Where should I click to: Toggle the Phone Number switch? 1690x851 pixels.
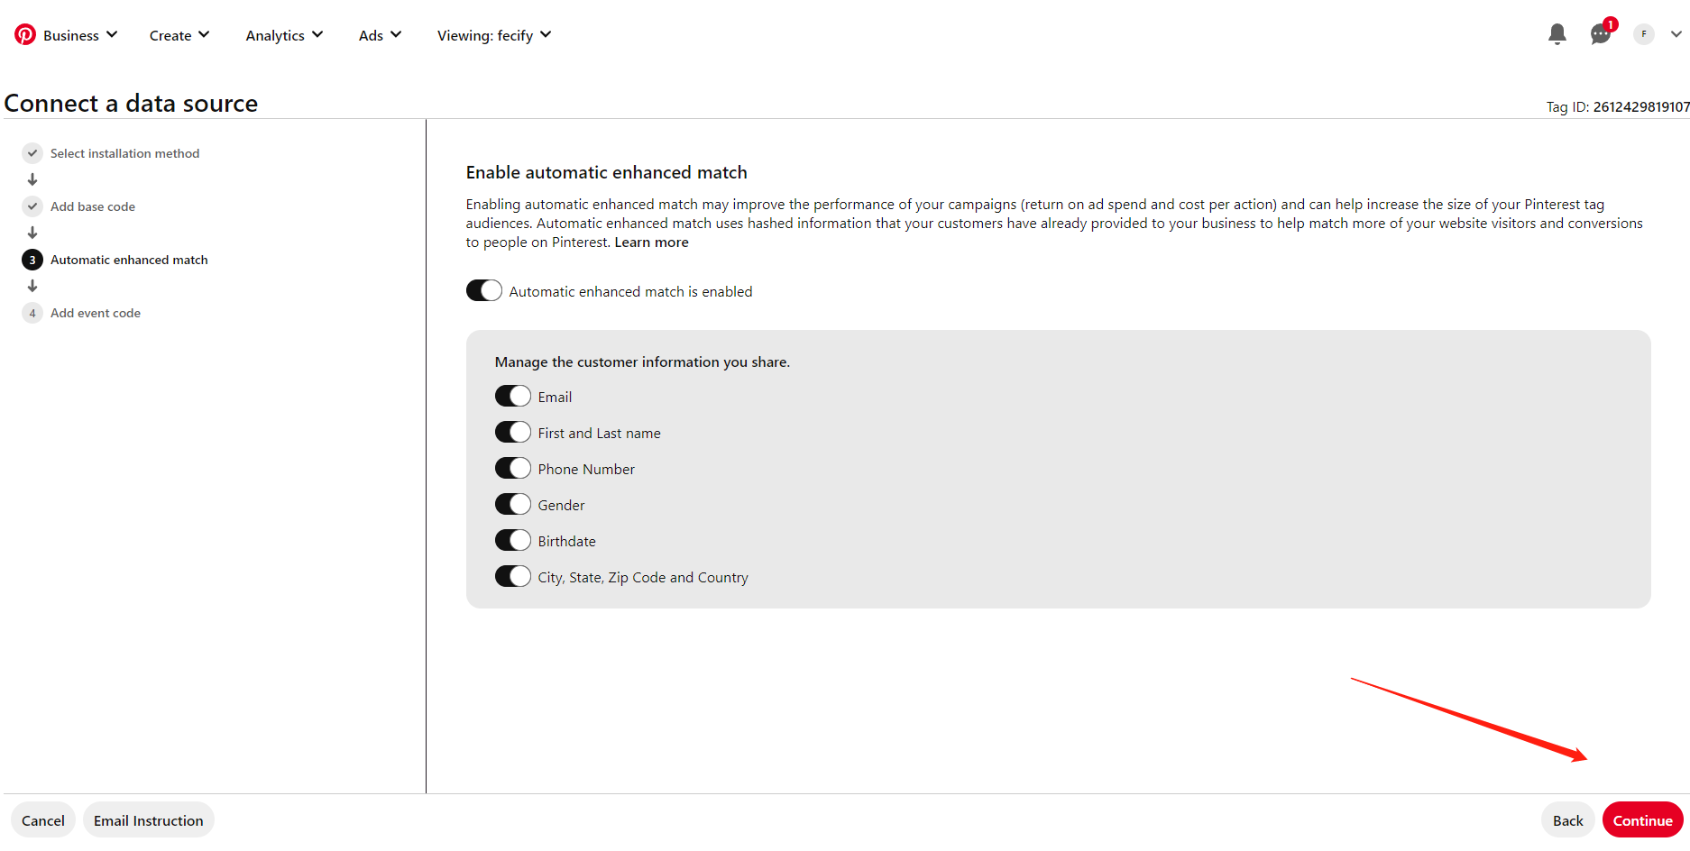pyautogui.click(x=513, y=468)
